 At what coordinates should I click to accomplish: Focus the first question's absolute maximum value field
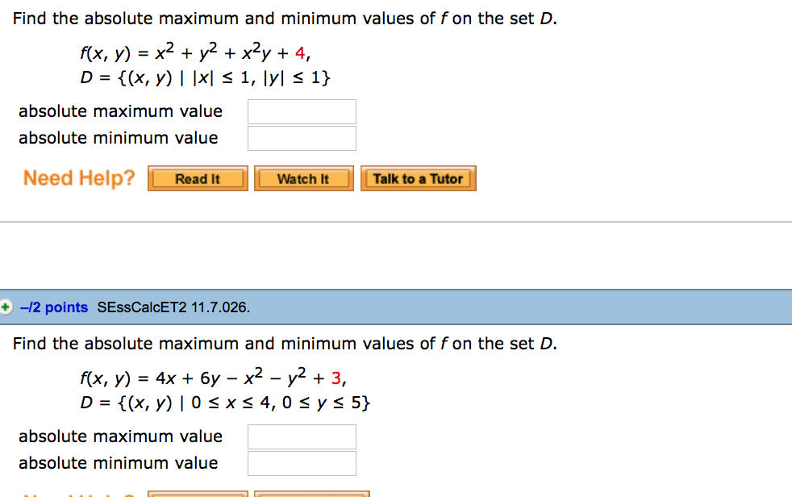point(302,111)
